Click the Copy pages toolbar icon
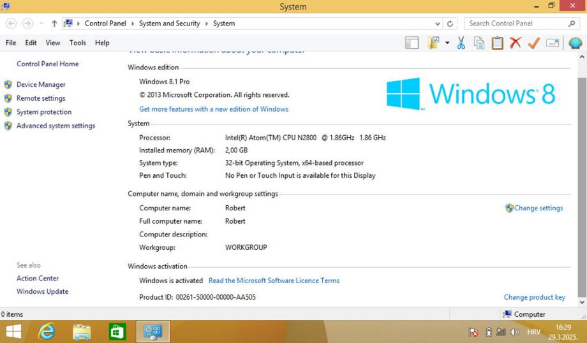The height and width of the screenshot is (343, 587). [479, 43]
